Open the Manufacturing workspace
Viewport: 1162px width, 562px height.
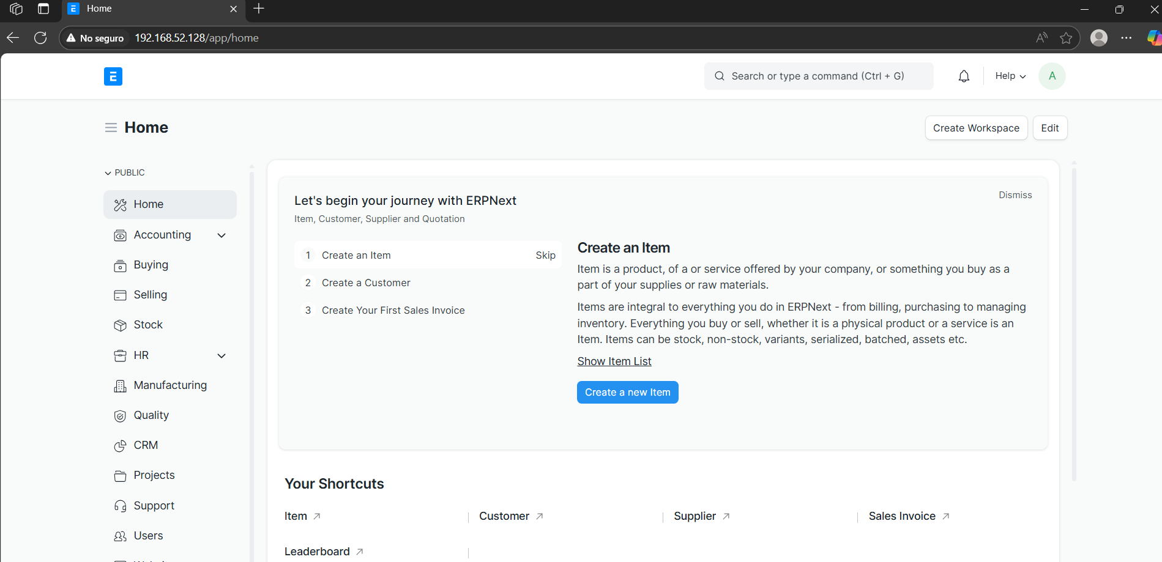click(170, 386)
